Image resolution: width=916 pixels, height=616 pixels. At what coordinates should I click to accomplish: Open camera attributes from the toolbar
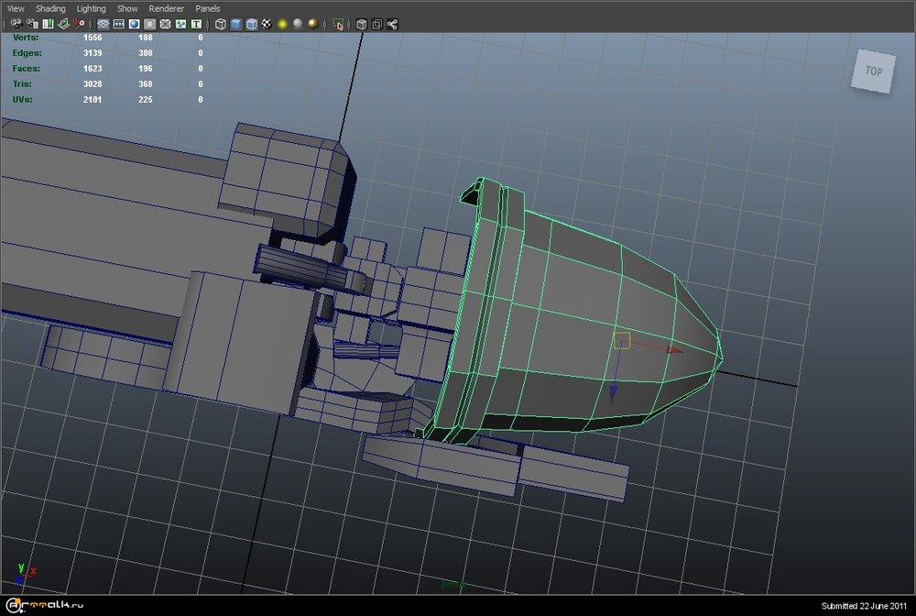[32, 24]
